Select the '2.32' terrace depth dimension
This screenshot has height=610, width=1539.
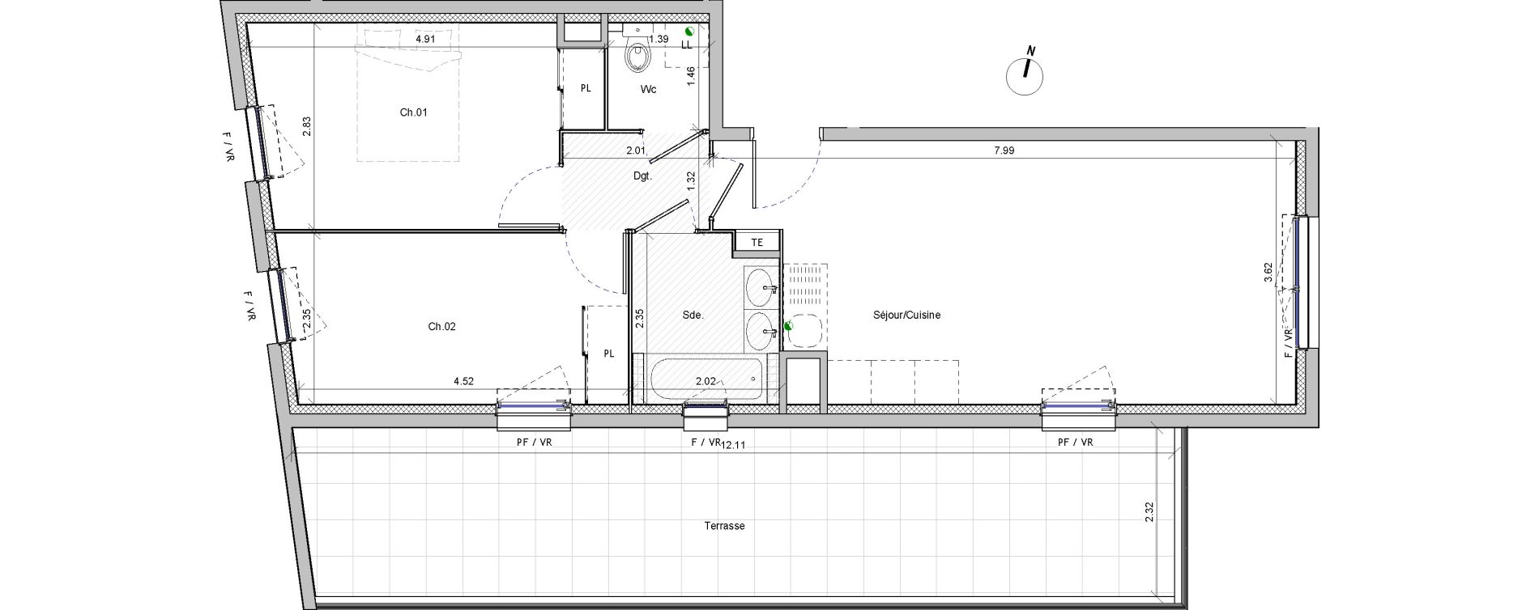1149,513
